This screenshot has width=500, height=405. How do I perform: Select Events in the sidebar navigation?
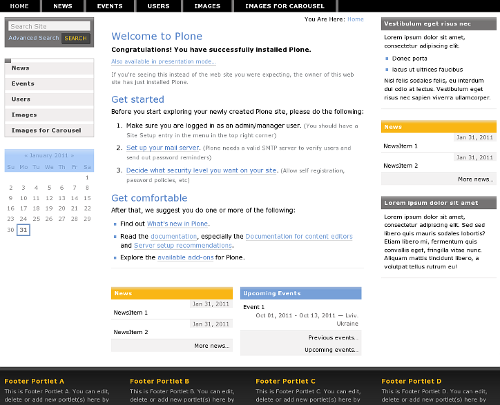point(49,83)
